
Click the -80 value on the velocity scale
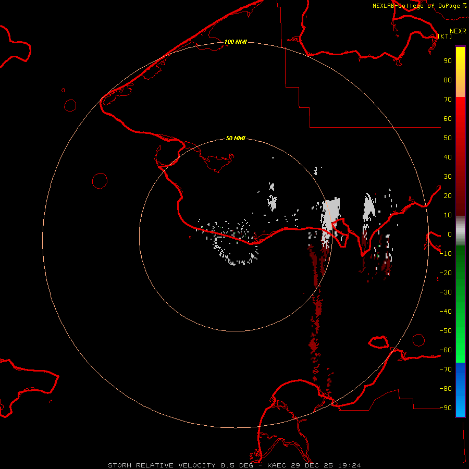point(446,389)
